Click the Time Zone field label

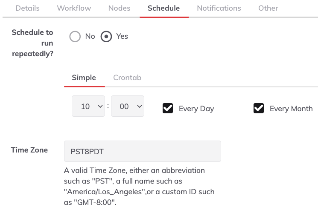coord(29,150)
